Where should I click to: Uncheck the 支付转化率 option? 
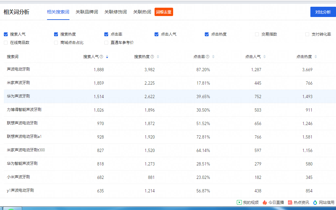point(307,34)
